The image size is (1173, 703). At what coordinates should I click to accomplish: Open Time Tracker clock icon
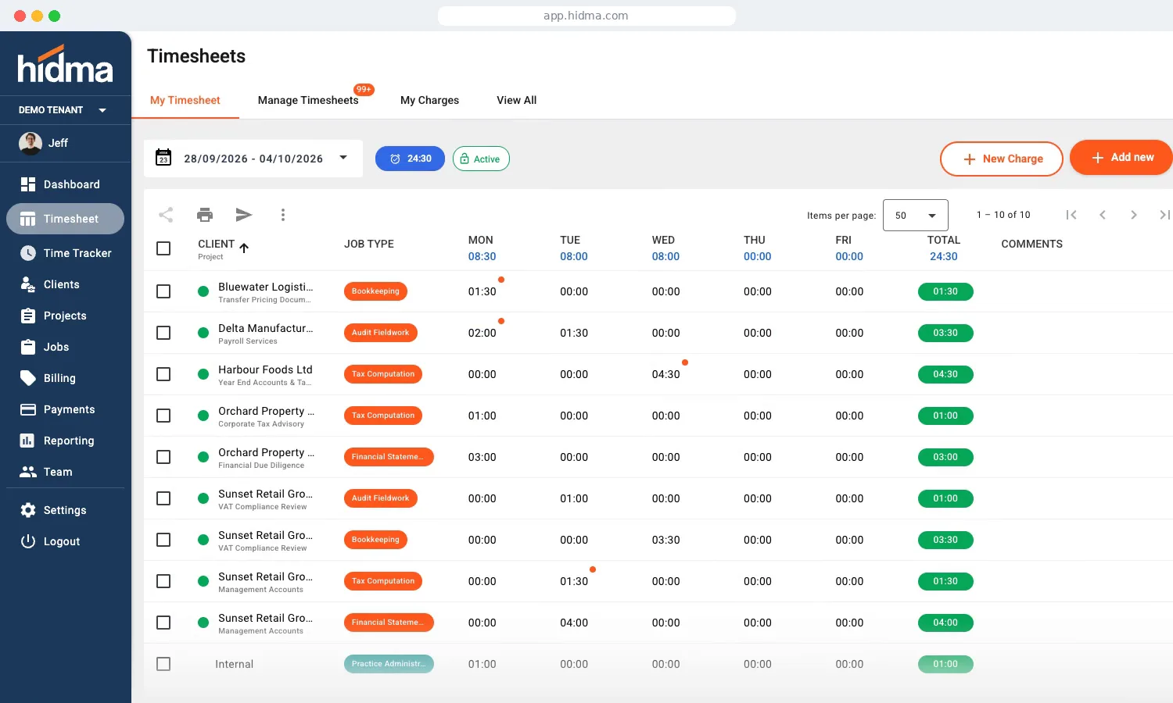28,253
